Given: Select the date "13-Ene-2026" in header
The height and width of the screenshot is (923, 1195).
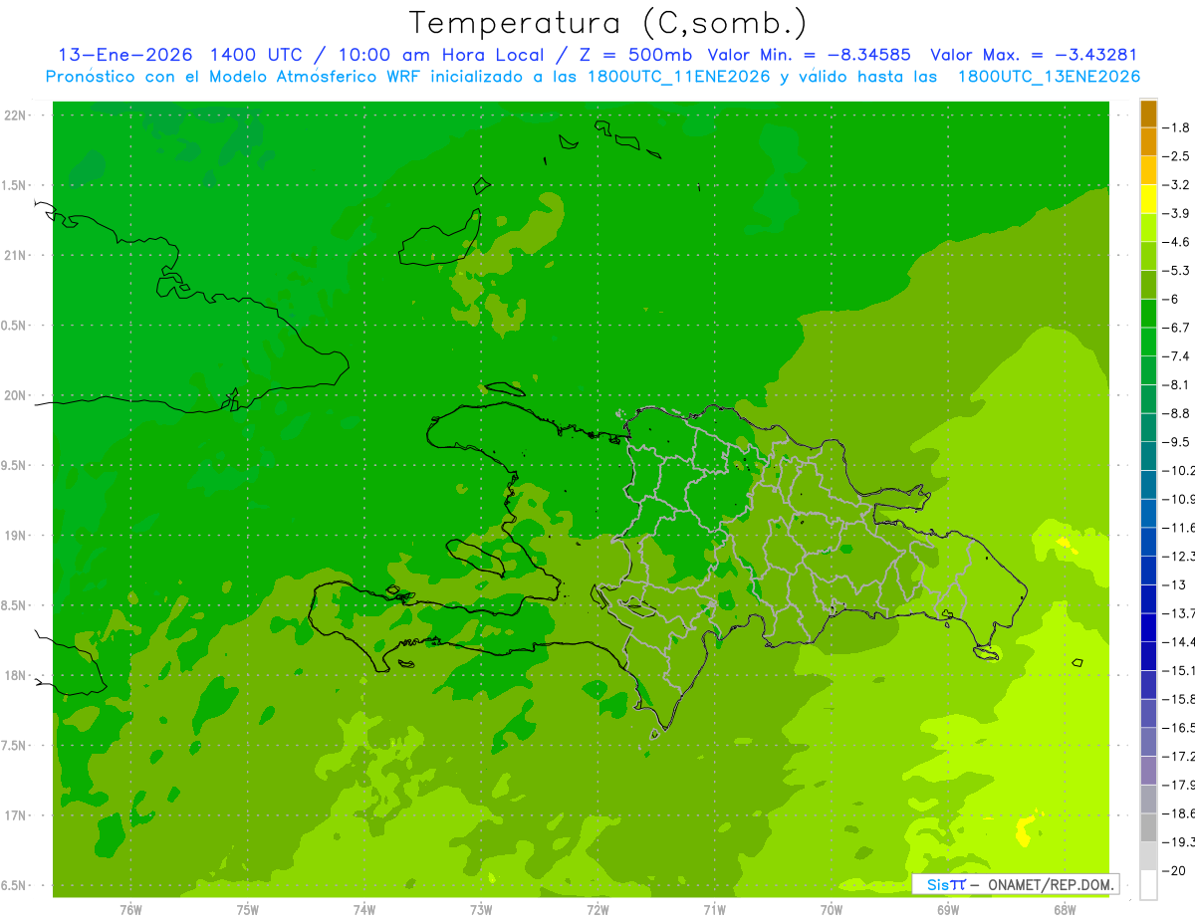Looking at the screenshot, I should pos(125,56).
